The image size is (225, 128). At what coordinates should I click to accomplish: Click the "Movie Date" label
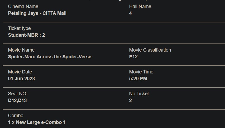pyautogui.click(x=20, y=72)
